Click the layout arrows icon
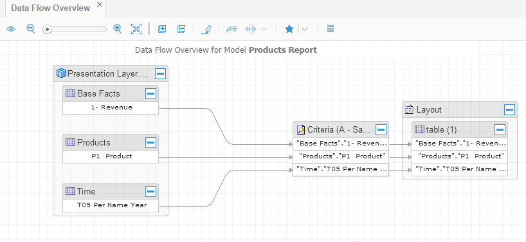This screenshot has width=526, height=242. 251,29
